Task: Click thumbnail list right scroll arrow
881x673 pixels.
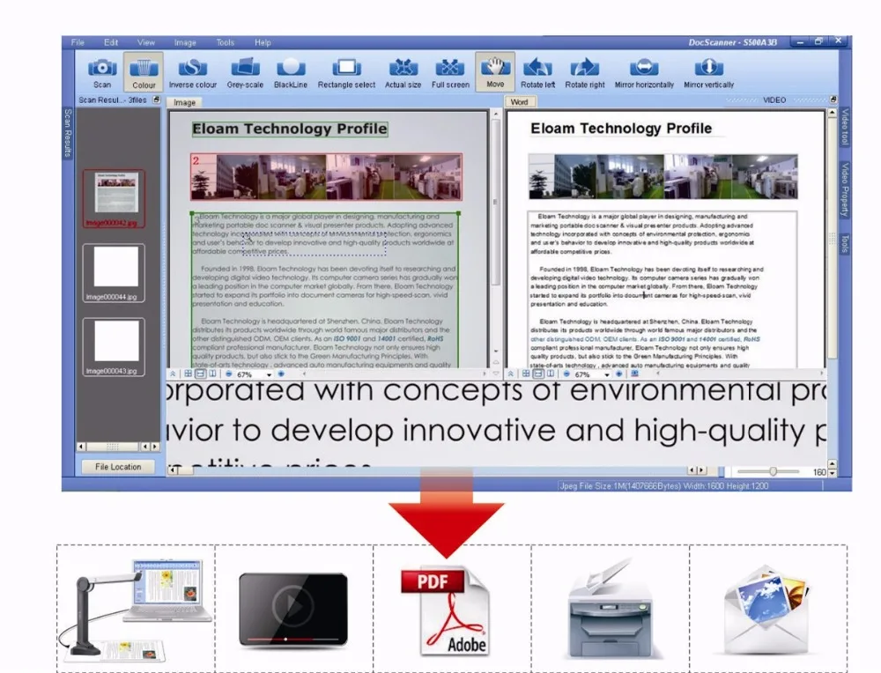Action: [x=155, y=447]
